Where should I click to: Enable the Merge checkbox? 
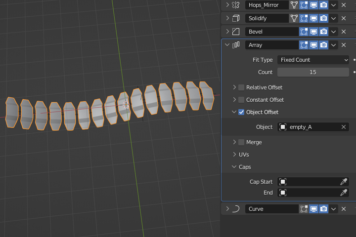[x=241, y=142]
